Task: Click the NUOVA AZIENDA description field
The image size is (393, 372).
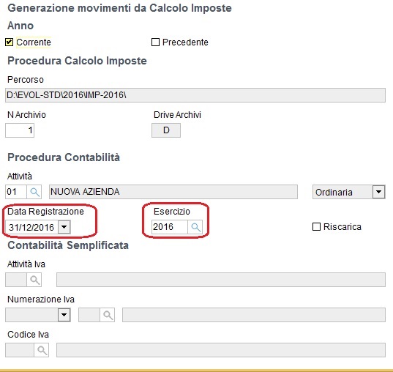Action: click(x=173, y=192)
